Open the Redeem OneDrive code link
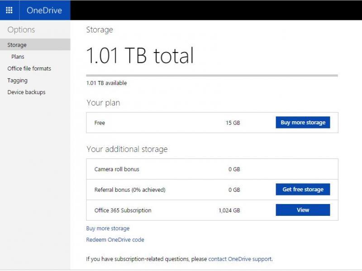 click(x=115, y=240)
